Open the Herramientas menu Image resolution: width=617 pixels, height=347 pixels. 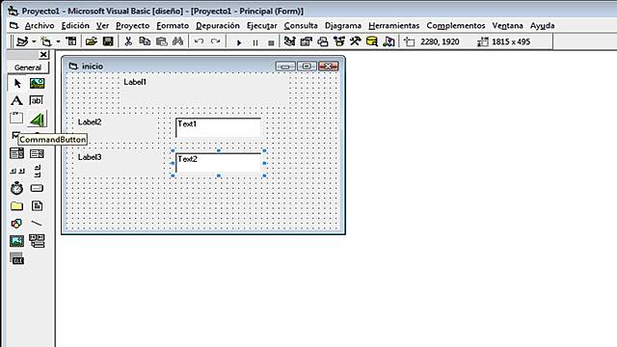(x=394, y=26)
